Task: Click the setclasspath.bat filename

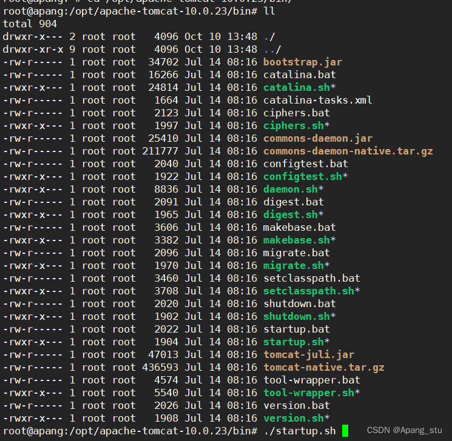Action: pos(312,279)
